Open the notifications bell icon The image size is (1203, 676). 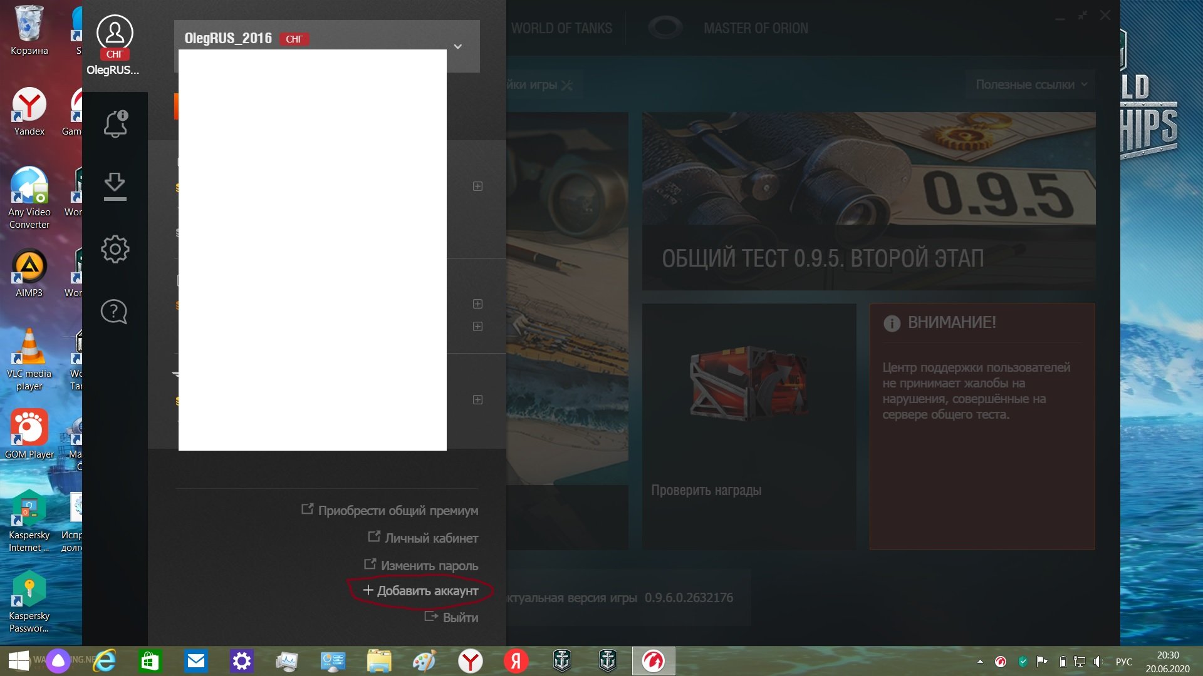tap(115, 123)
